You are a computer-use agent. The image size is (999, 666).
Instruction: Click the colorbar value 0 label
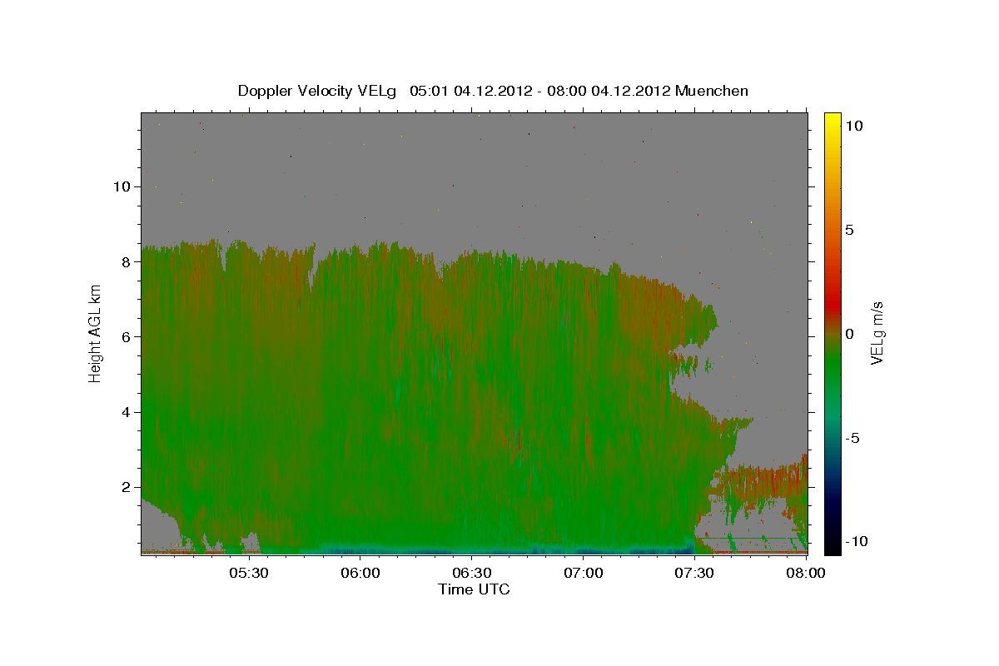pyautogui.click(x=850, y=333)
